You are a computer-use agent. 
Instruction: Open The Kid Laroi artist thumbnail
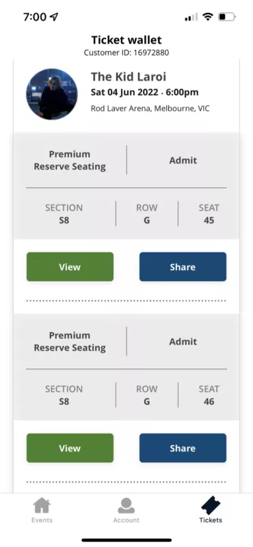(52, 94)
